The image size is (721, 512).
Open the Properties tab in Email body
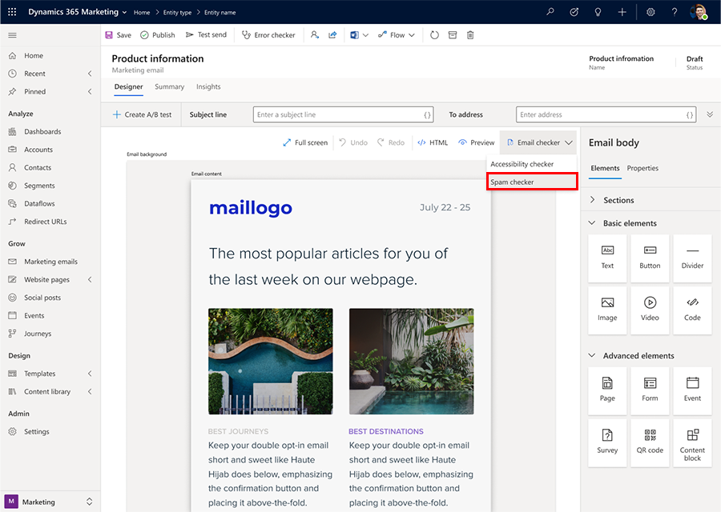tap(642, 168)
